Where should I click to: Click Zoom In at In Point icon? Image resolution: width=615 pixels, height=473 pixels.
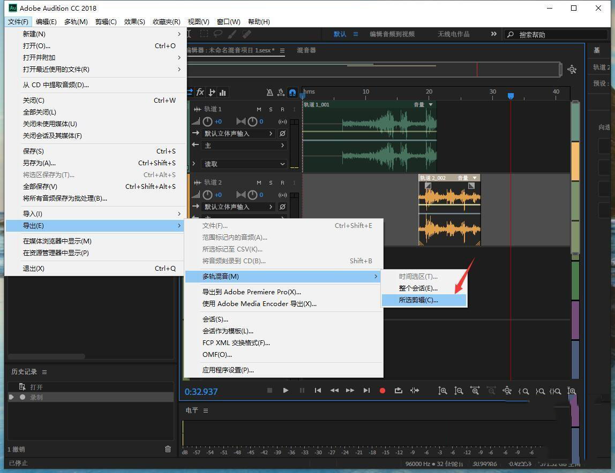point(523,391)
